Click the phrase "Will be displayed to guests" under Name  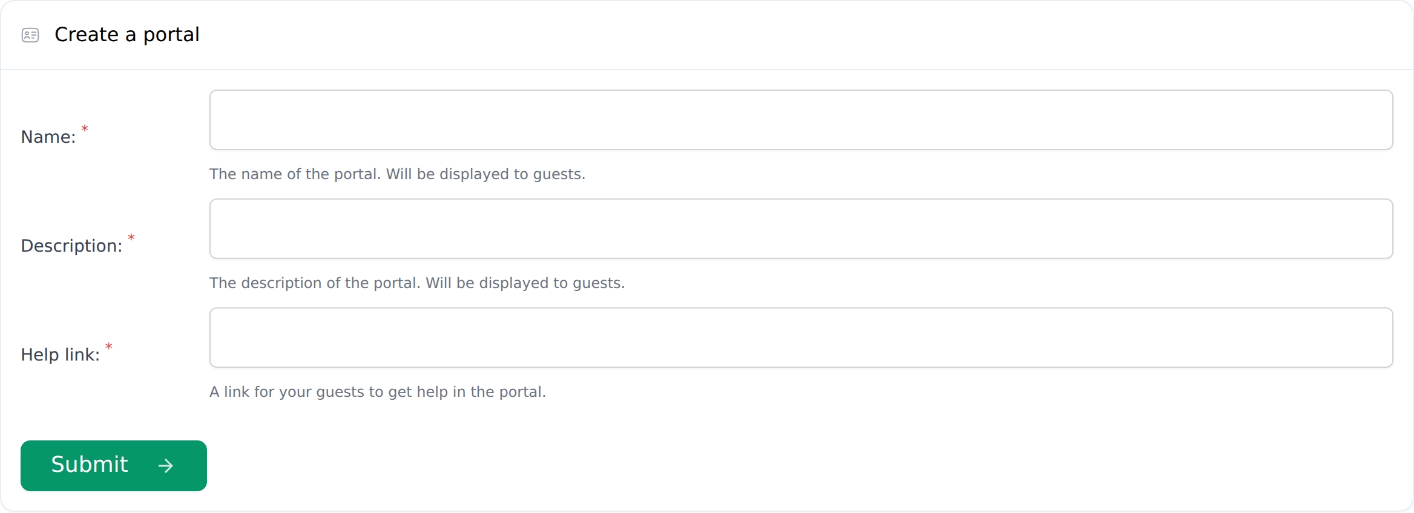point(485,174)
